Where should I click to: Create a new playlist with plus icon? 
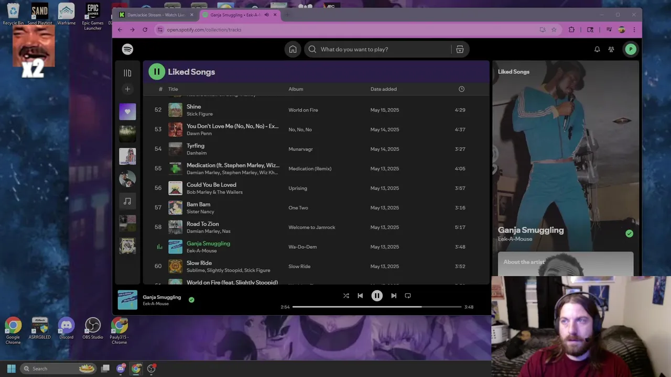tap(127, 89)
